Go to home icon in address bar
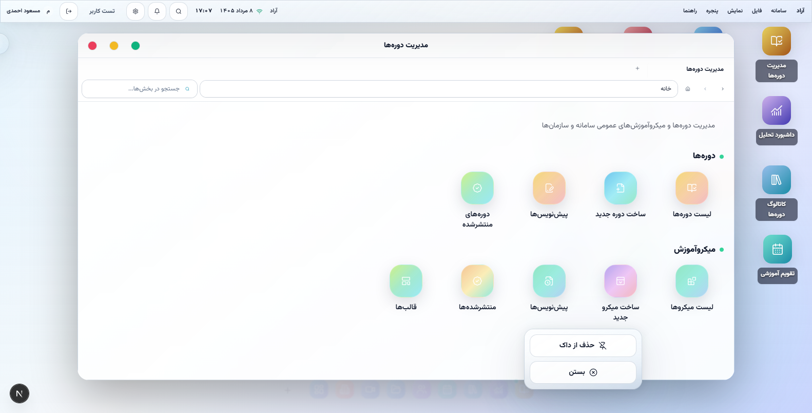This screenshot has height=413, width=812. coord(688,89)
